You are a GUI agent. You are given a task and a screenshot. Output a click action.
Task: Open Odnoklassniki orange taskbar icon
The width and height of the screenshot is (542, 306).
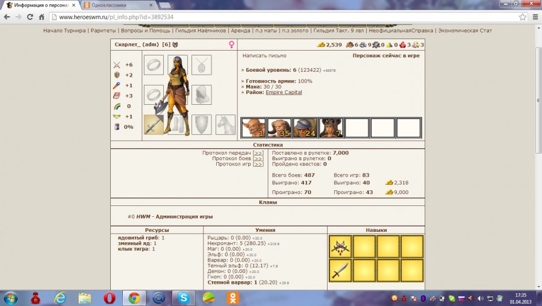(232, 298)
